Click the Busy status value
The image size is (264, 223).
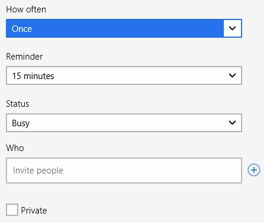pos(21,123)
